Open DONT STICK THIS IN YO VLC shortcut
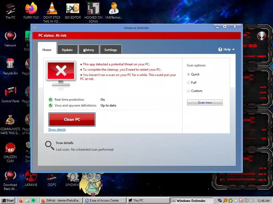This screenshot has height=204, width=273. click(52, 13)
